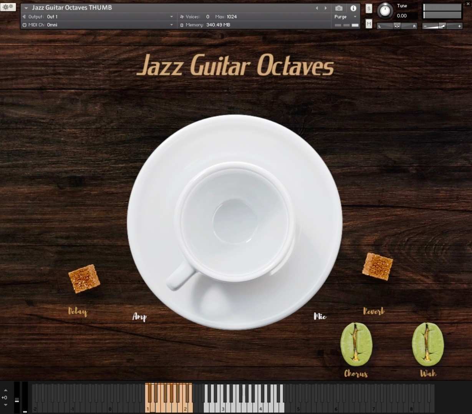
Task: Open the Output Out 1 dropdown
Action: [171, 17]
